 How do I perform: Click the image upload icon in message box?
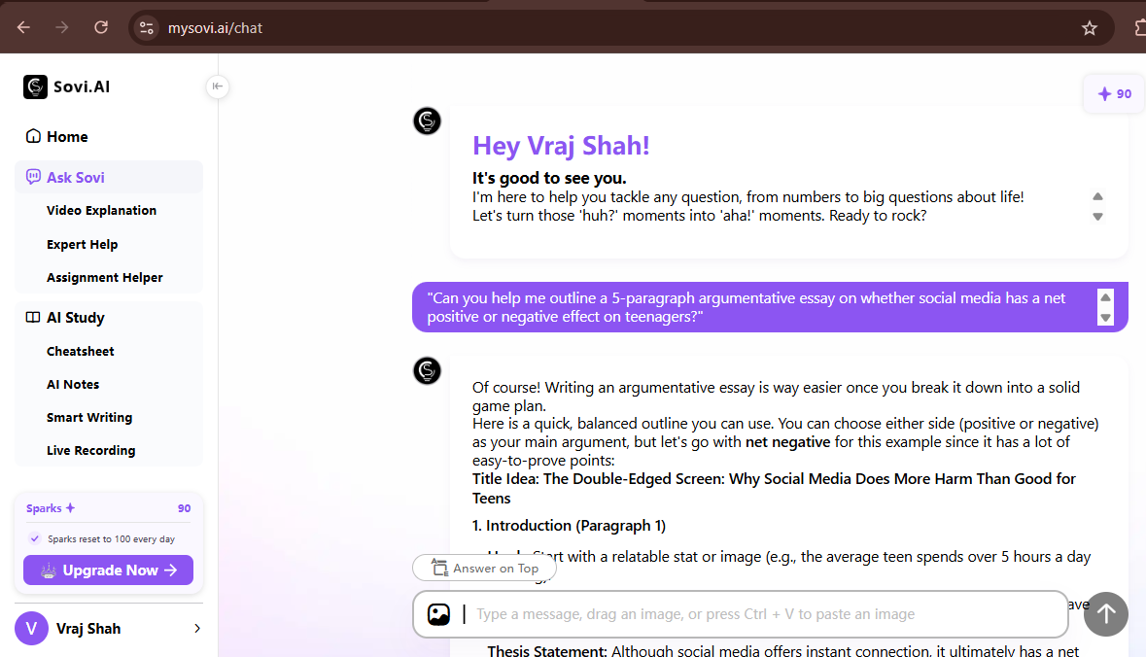pos(438,614)
